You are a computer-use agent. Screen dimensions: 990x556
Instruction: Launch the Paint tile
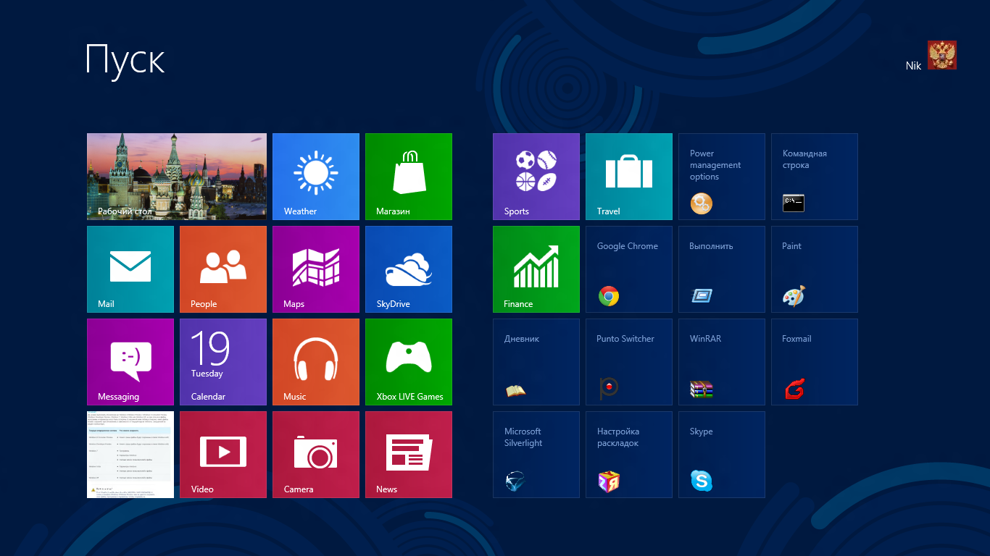point(815,269)
